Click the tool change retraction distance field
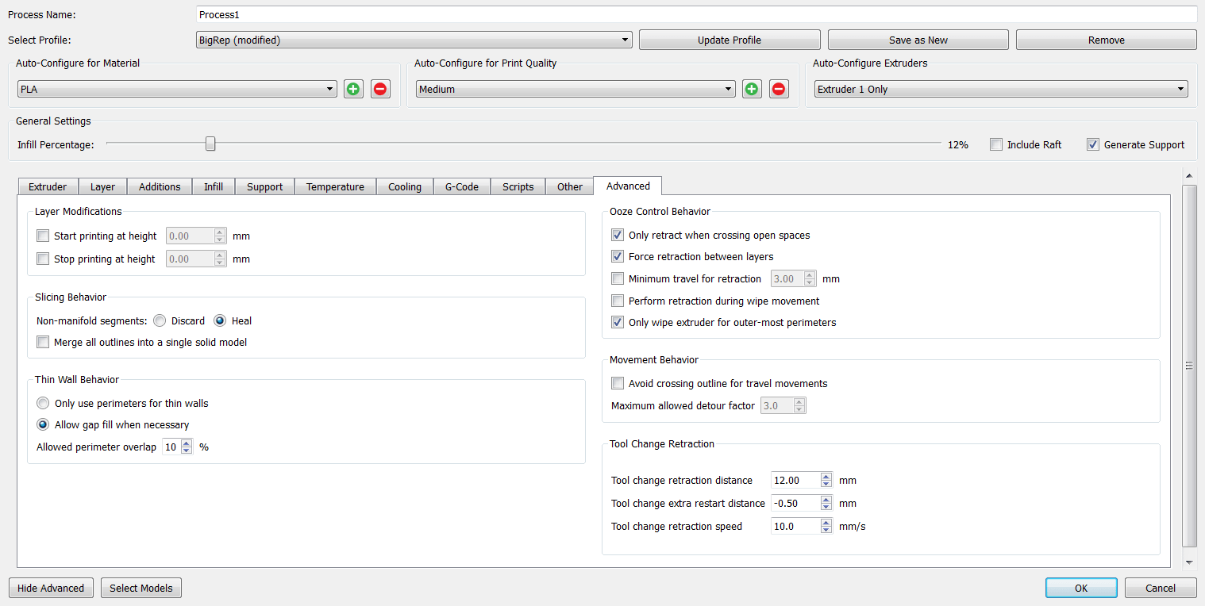The height and width of the screenshot is (606, 1205). [795, 480]
